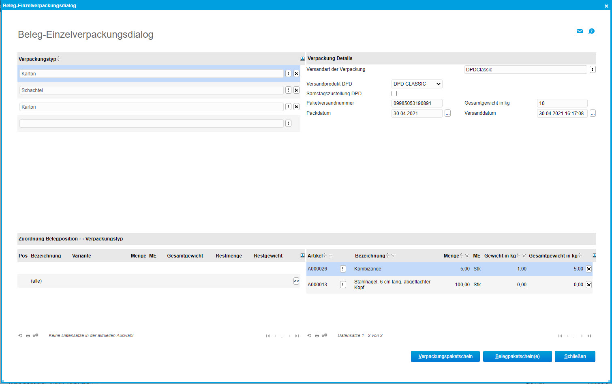This screenshot has height=384, width=612.
Task: Delete the third row Karton entry
Action: (296, 107)
